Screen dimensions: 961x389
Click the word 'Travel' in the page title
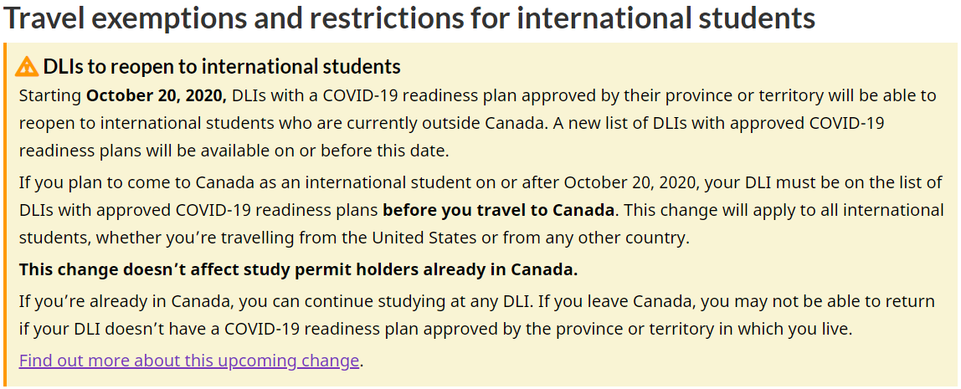tap(44, 18)
